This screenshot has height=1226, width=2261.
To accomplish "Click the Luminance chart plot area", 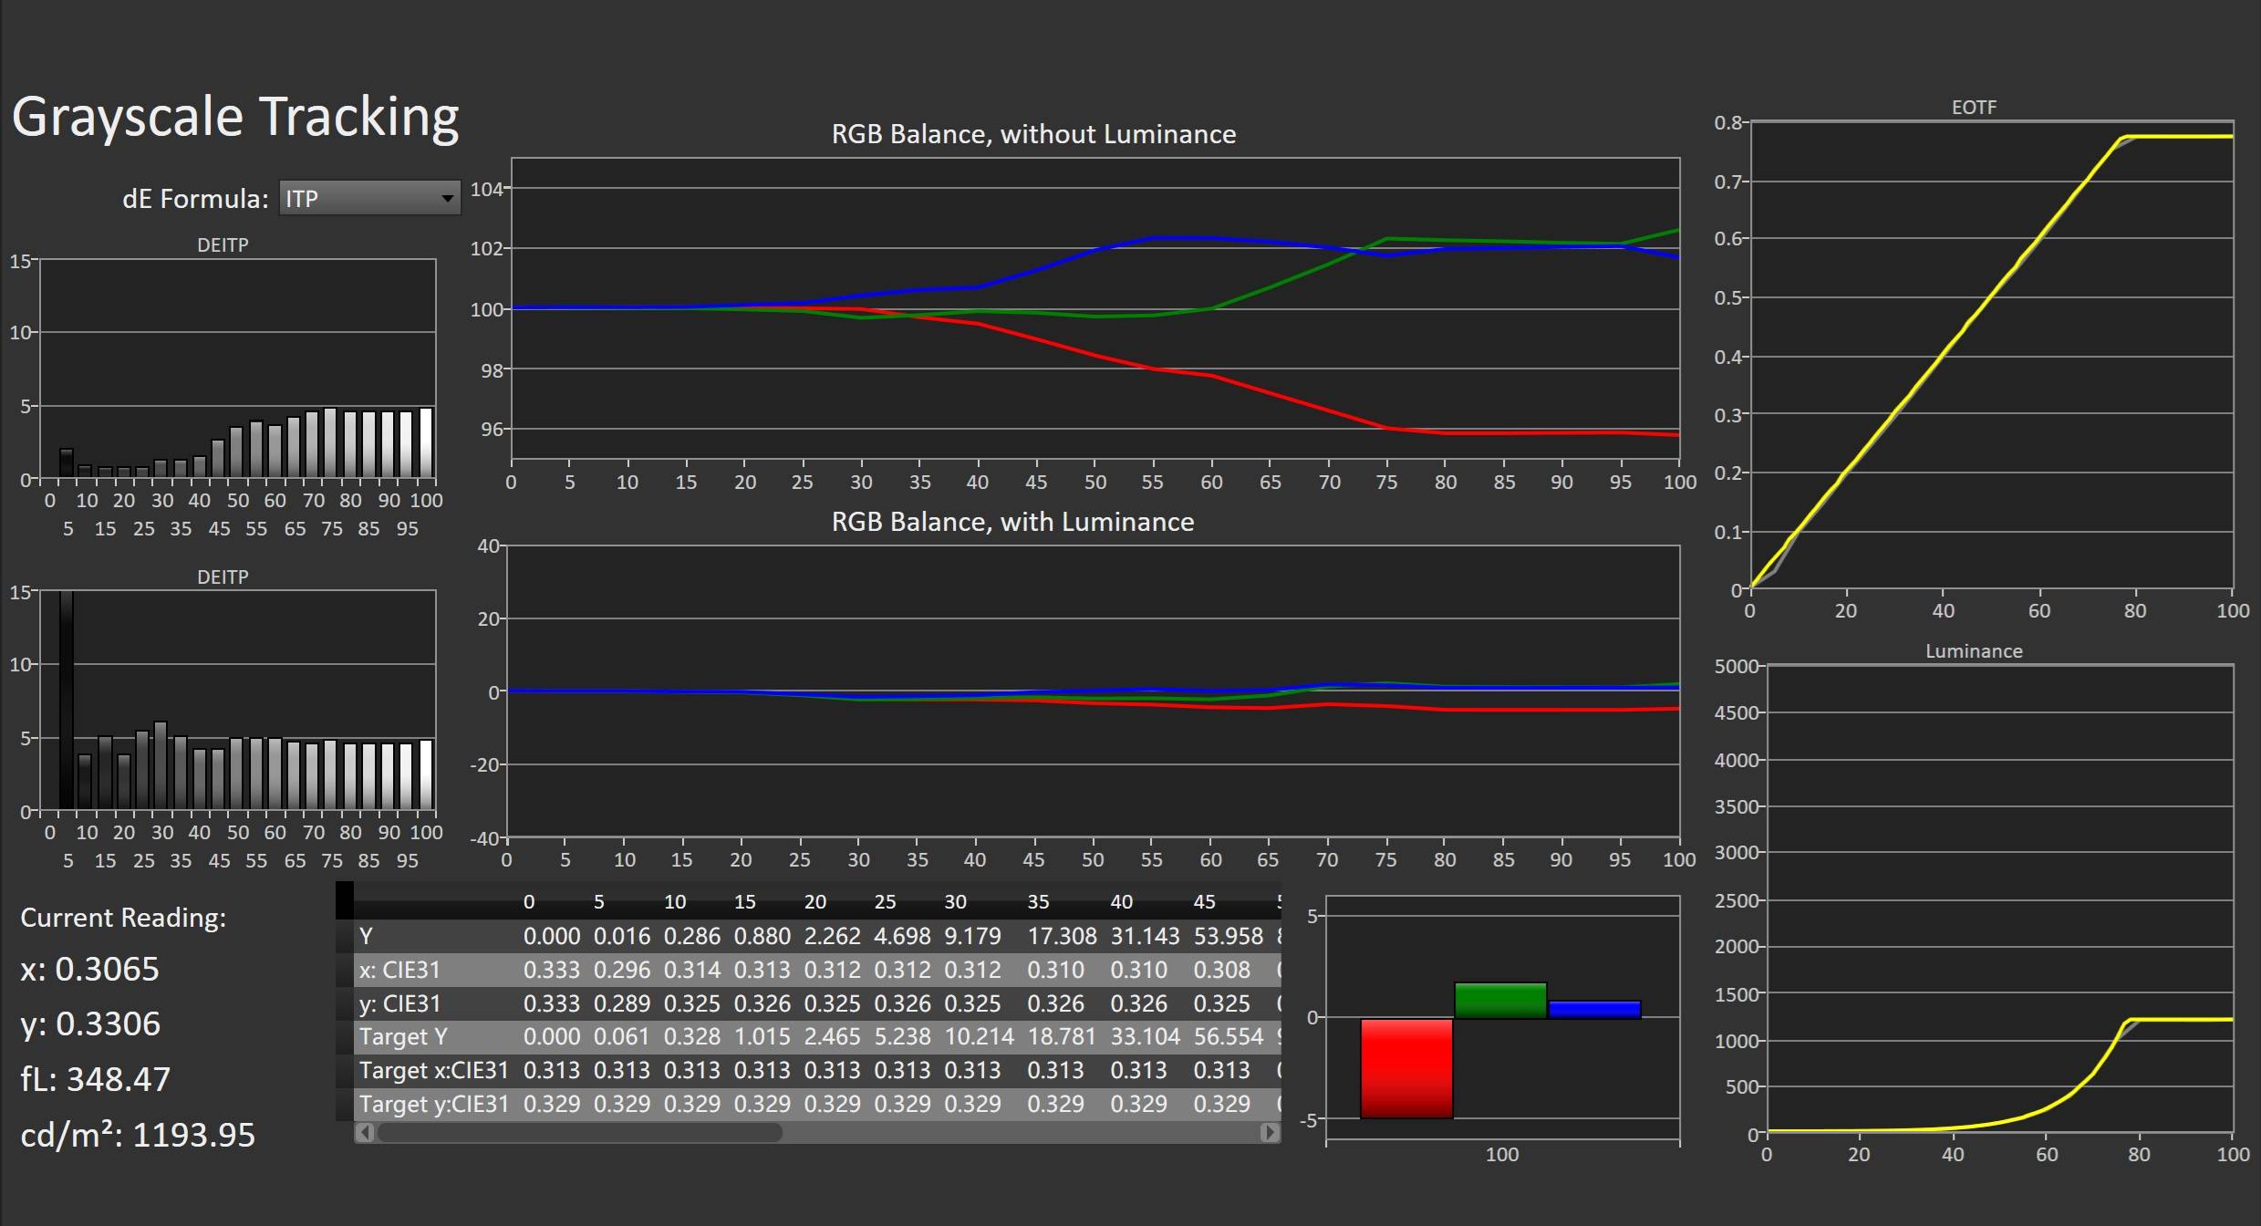I will click(1999, 899).
